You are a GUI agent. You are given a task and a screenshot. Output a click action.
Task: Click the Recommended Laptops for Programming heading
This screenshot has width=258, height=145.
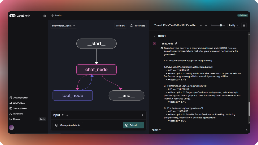[x=188, y=61]
